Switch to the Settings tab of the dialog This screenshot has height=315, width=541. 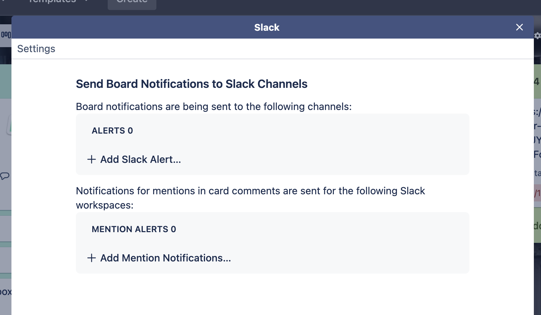pyautogui.click(x=36, y=49)
